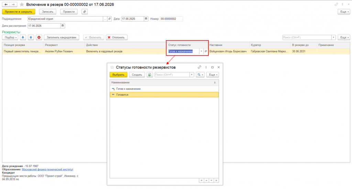Reject with Отклонить button
The width and height of the screenshot is (352, 194).
pos(117,37)
